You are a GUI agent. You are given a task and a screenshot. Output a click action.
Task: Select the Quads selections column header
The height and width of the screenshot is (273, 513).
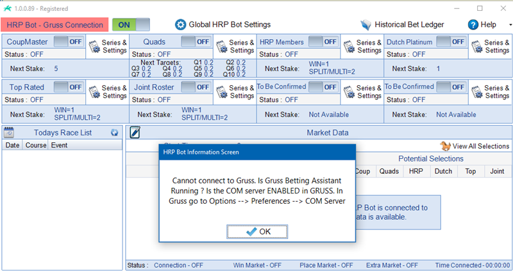tap(389, 171)
